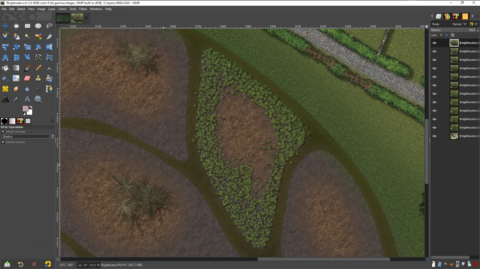480x269 pixels.
Task: Open the Filters menu
Action: pyautogui.click(x=83, y=9)
